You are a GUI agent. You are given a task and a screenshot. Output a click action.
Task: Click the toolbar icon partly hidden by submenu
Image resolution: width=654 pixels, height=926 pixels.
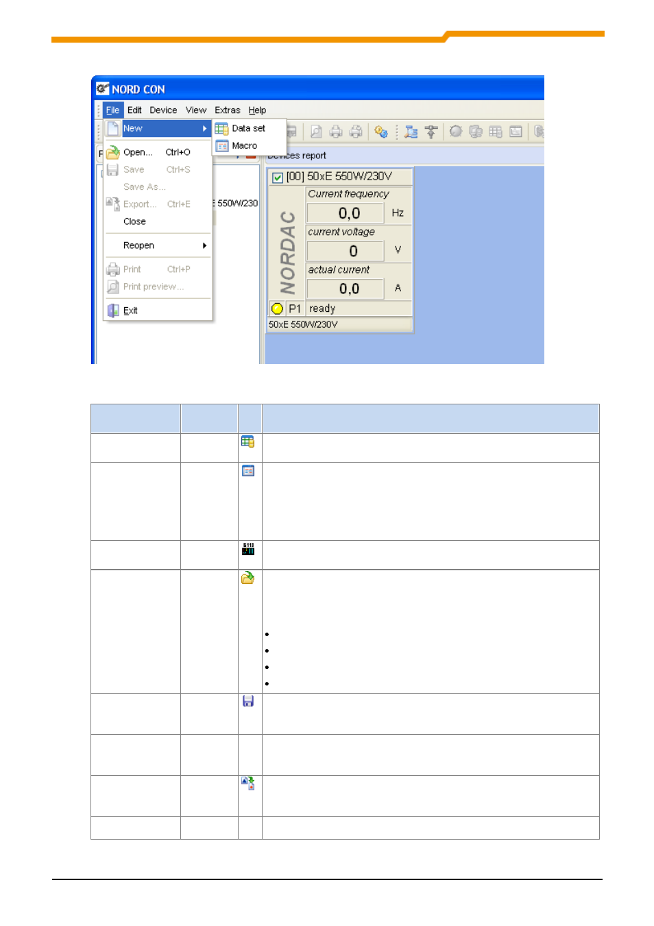coord(291,132)
